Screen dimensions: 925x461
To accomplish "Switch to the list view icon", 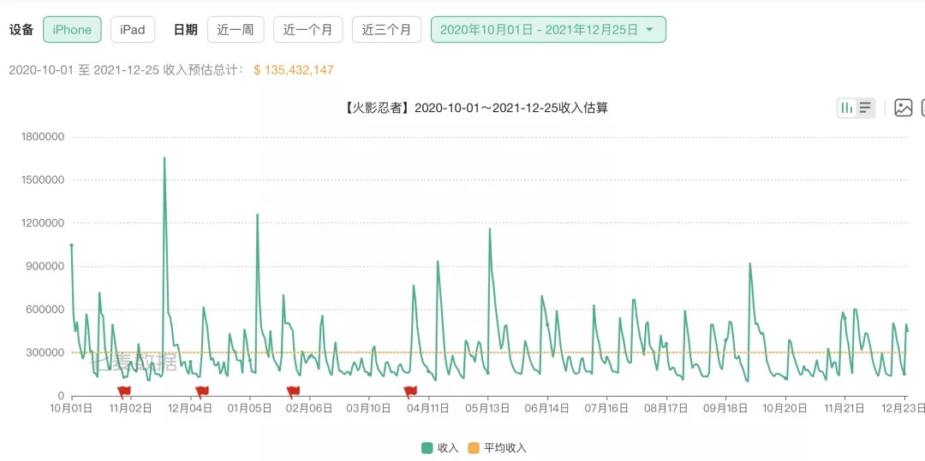I will click(x=865, y=108).
